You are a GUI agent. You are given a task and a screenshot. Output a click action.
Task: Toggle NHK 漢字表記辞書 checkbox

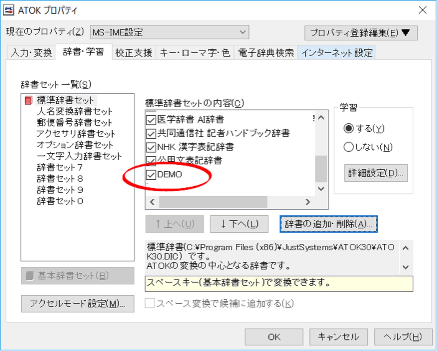coord(151,147)
